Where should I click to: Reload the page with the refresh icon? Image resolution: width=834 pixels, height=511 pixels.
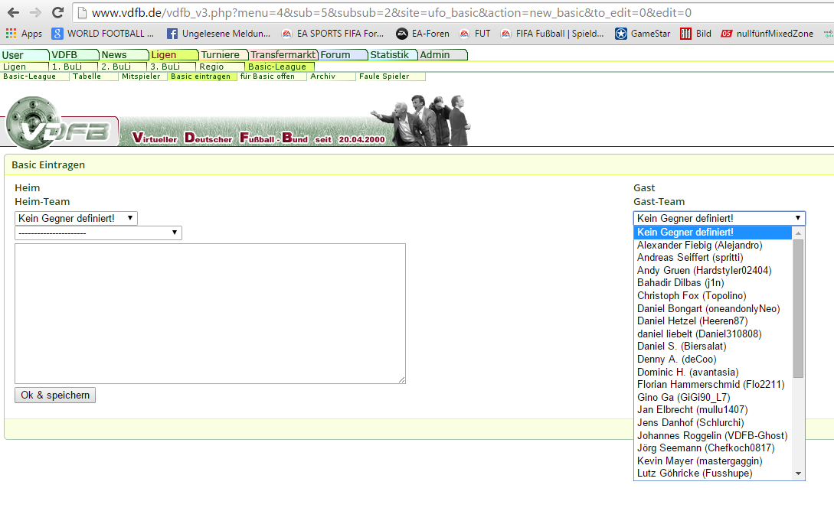point(57,13)
